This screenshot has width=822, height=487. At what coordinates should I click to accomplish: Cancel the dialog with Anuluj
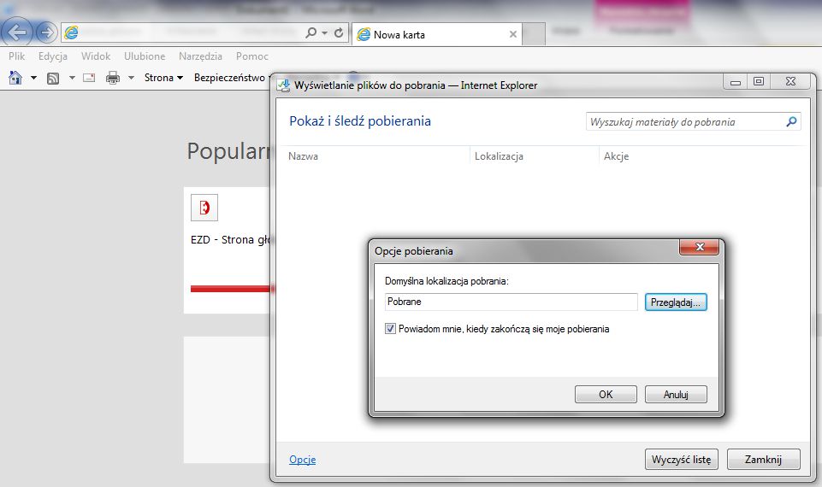676,395
